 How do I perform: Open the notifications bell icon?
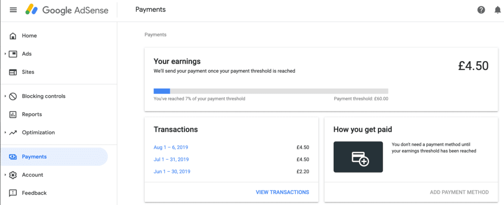(497, 10)
